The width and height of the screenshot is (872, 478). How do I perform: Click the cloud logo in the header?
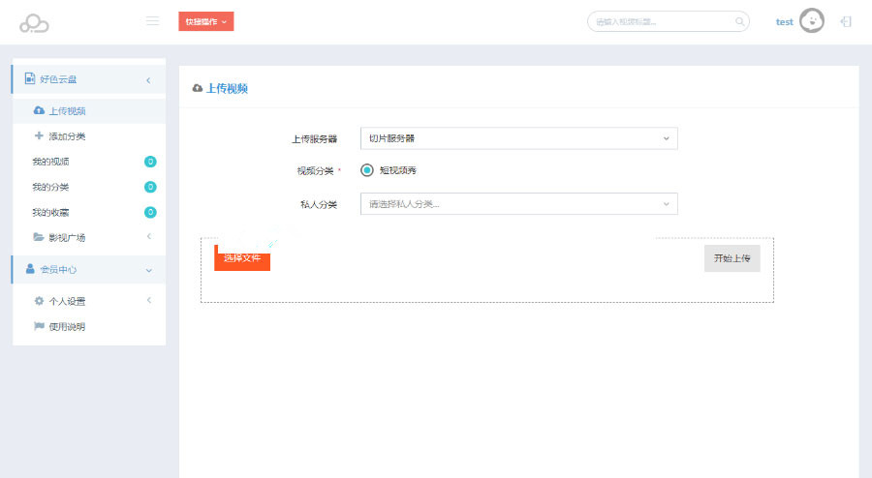pyautogui.click(x=34, y=22)
